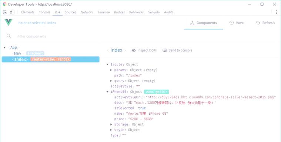
Task: Click the price "5288 - 6888" value
Action: tap(141, 119)
